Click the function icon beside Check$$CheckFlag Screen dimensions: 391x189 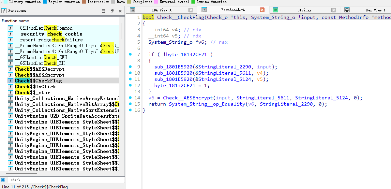(x=10, y=81)
